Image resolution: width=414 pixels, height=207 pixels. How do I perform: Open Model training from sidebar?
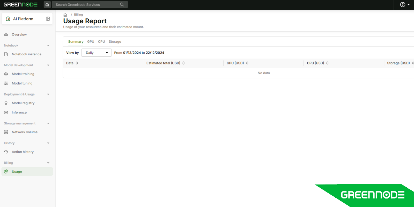click(23, 74)
